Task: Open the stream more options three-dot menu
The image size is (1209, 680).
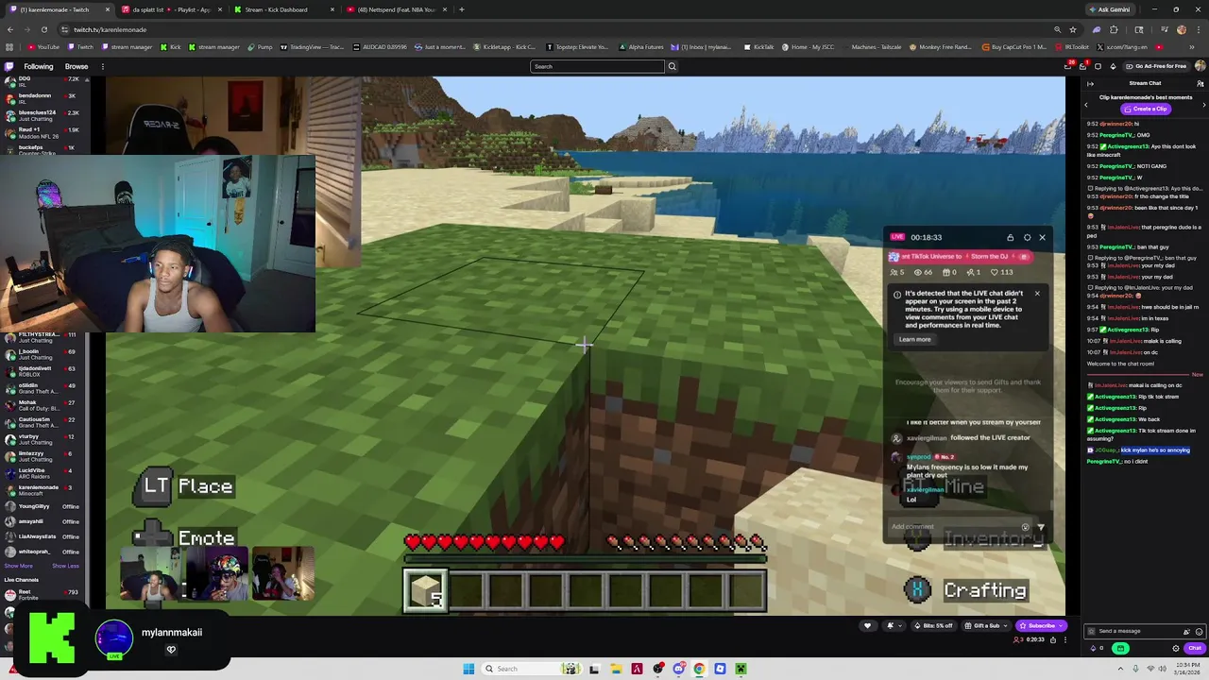Action: [x=1065, y=639]
